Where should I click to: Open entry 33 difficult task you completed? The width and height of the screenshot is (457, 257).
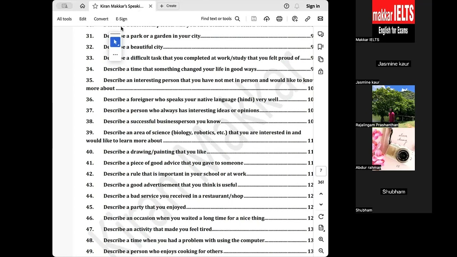point(200,58)
